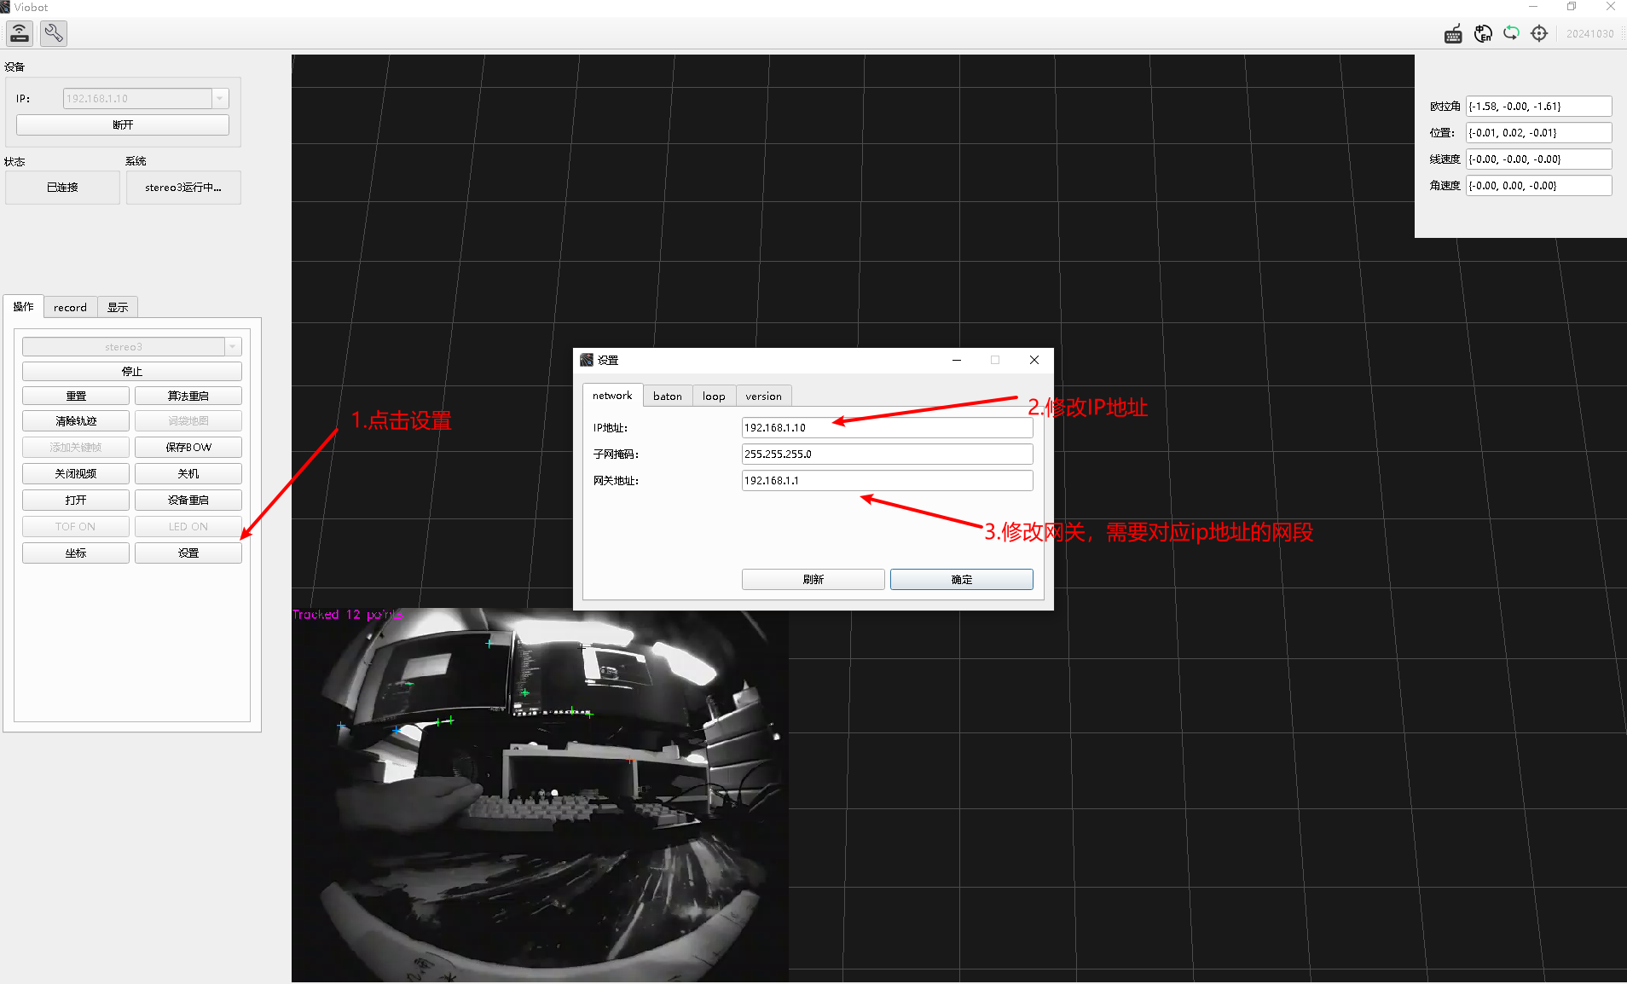Viewport: 1627px width, 984px height.
Task: Open the router connection toolbar icon
Action: tap(20, 33)
